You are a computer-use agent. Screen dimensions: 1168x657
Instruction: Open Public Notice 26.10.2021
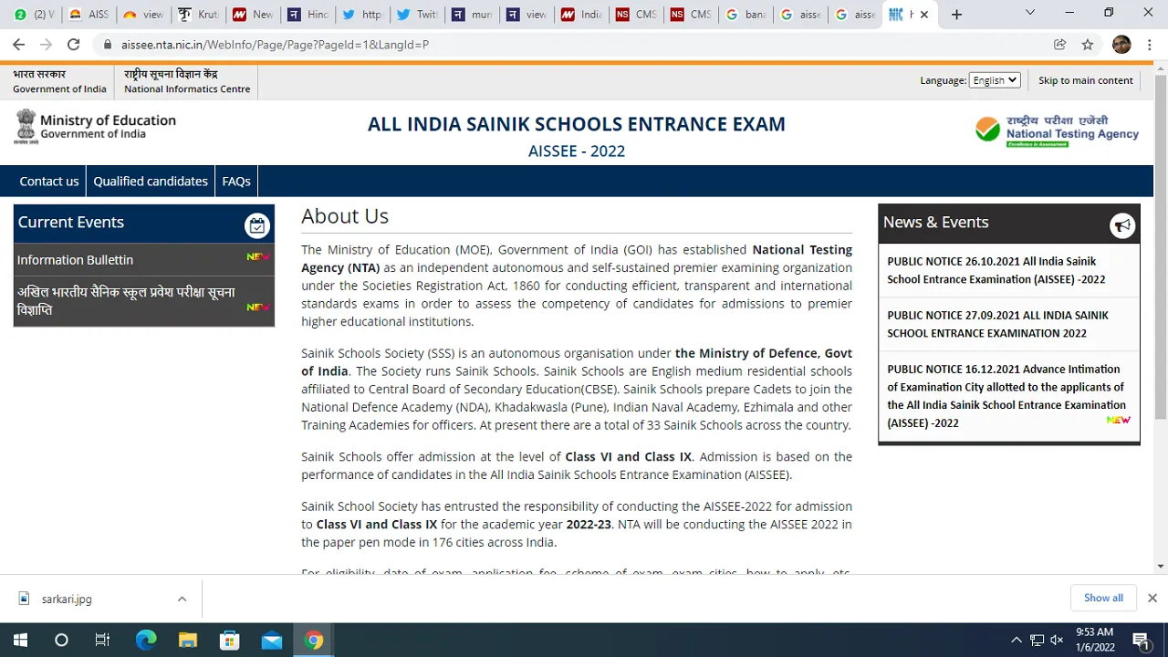pos(996,270)
